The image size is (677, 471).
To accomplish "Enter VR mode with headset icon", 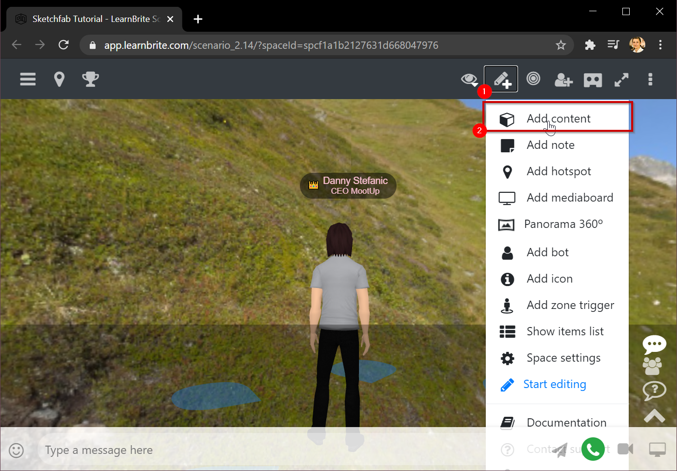I will 593,80.
